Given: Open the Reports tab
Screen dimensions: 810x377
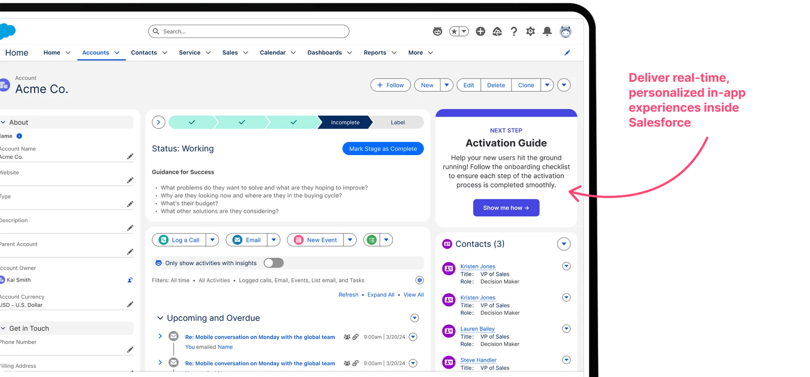Looking at the screenshot, I should tap(375, 53).
